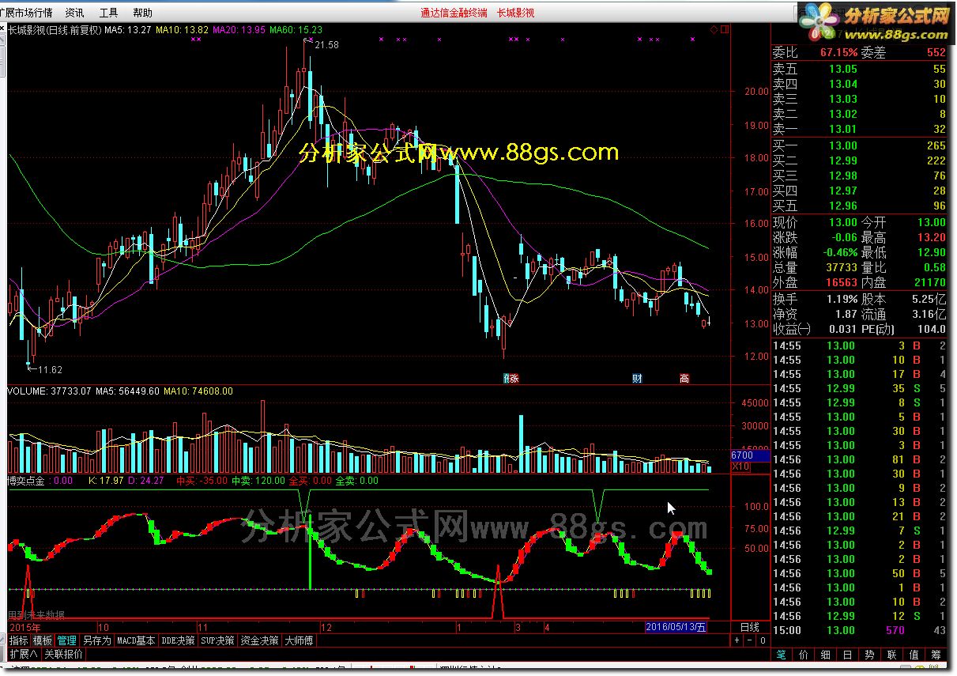The image size is (957, 676).
Task: Click the MA60: 15.23 indicator label
Action: tap(296, 31)
